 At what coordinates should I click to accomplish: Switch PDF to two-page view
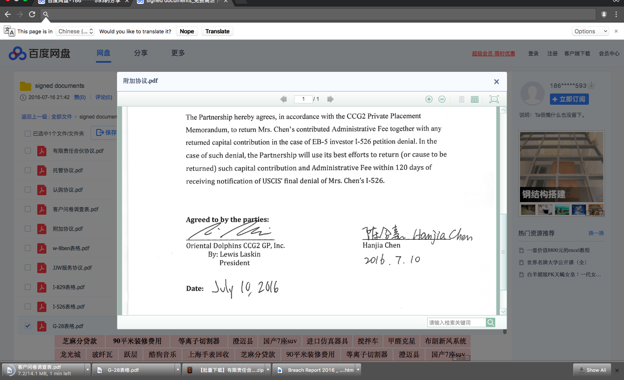coord(474,99)
